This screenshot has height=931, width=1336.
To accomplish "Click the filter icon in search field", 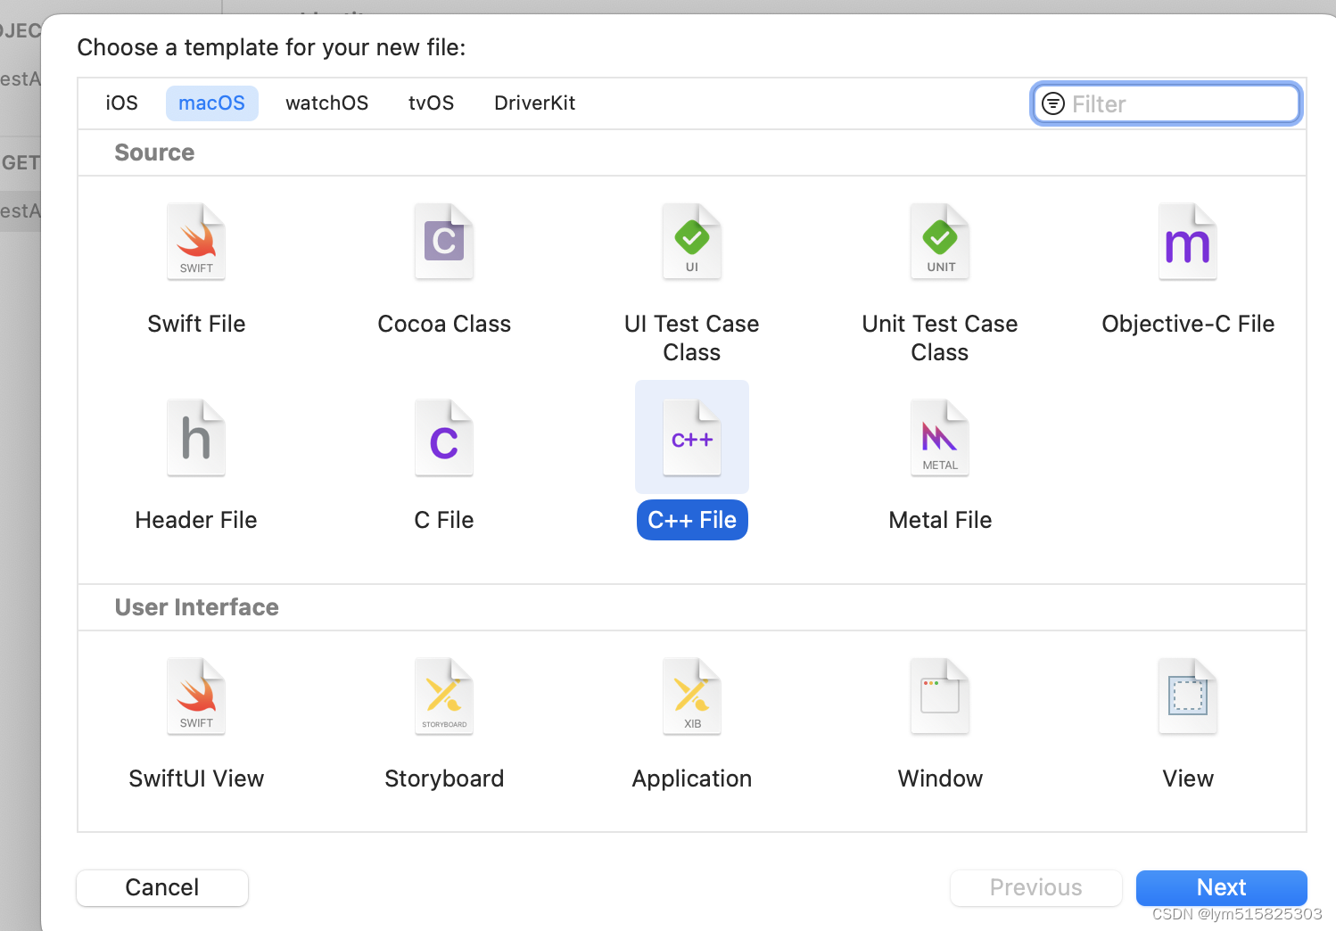I will coord(1053,103).
